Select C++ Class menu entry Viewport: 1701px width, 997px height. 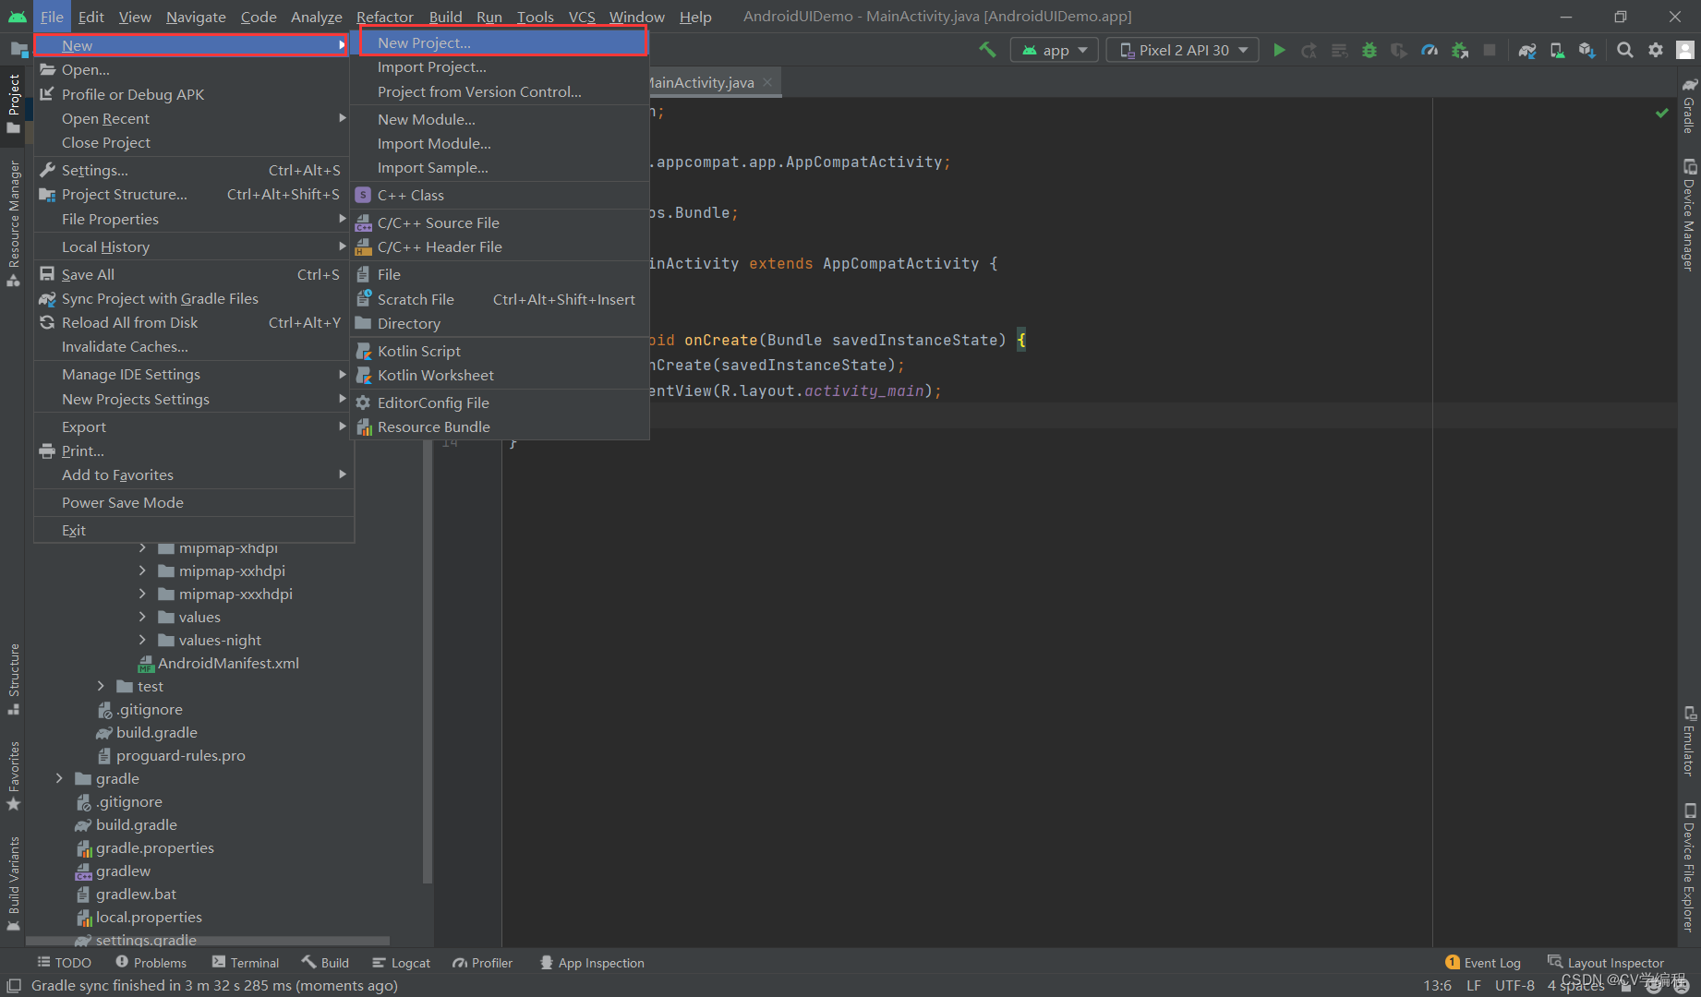[500, 195]
